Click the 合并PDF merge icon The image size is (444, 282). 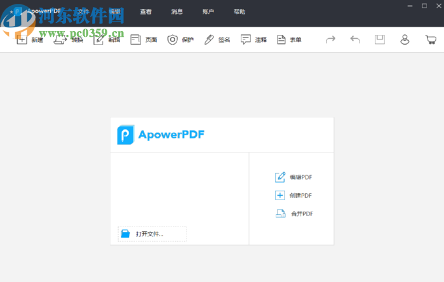coord(281,213)
